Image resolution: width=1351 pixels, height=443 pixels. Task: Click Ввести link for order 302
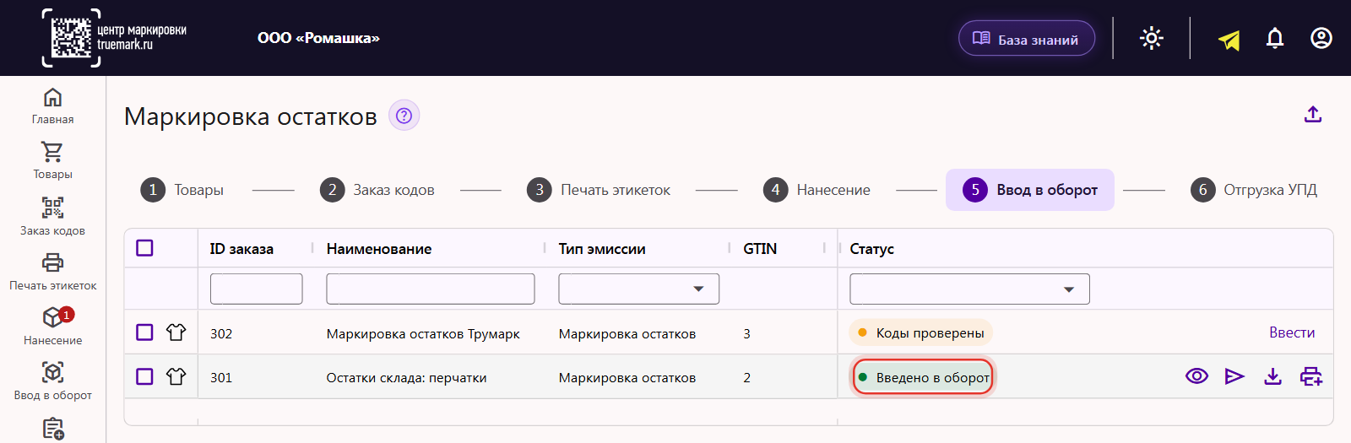pos(1292,332)
